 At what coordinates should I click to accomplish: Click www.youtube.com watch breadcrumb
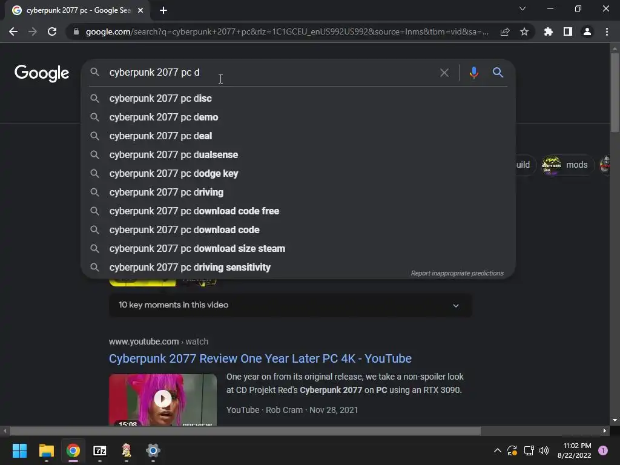[159, 341]
